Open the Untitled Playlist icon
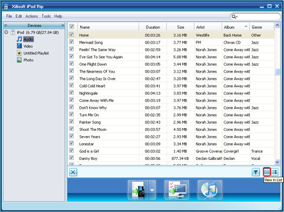The image size is (284, 212). [x=19, y=53]
